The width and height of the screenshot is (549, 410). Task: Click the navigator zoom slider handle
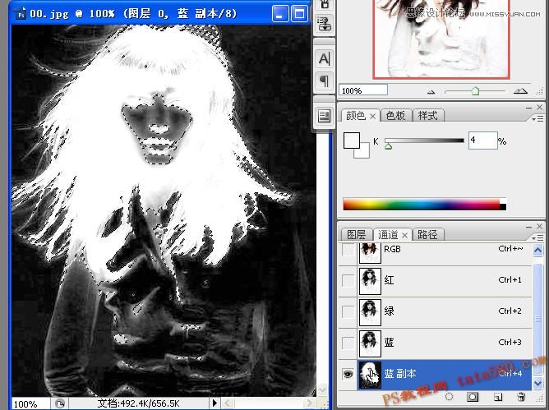pos(475,91)
